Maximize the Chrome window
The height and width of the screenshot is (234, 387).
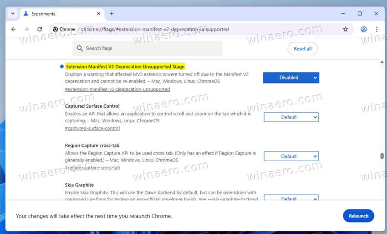pos(360,14)
